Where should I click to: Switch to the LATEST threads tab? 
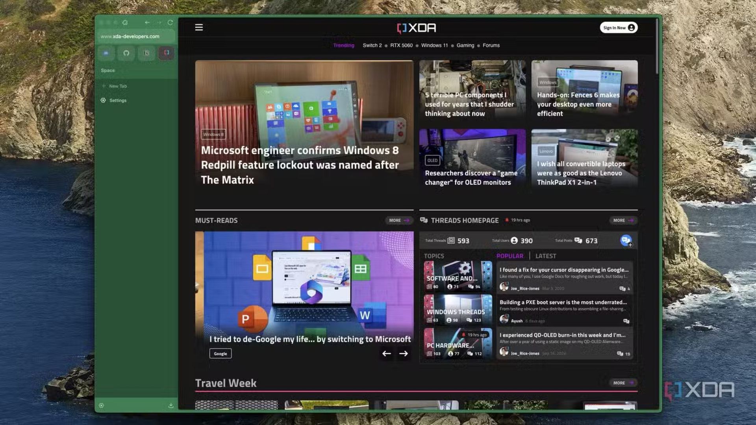546,256
